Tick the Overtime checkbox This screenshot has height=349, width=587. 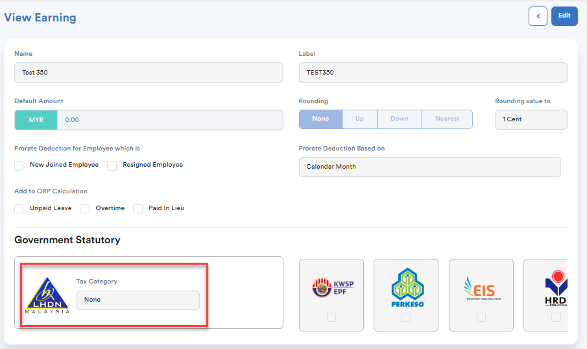(84, 209)
